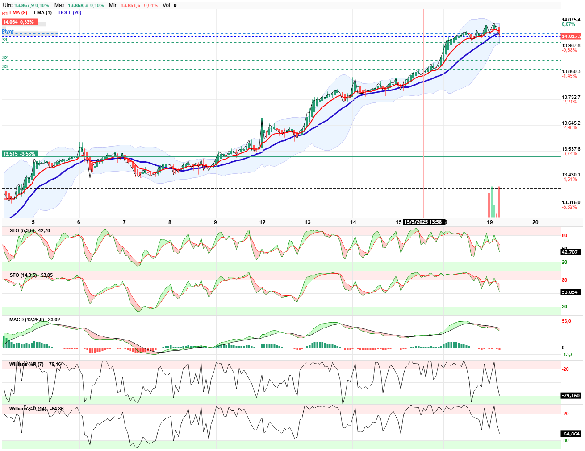The image size is (585, 451).
Task: Select the green 13.515 -3,58% price tag
Action: click(19, 154)
